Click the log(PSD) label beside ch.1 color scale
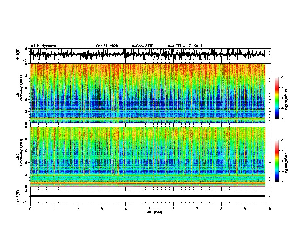The height and width of the screenshot is (234, 303). click(x=287, y=99)
